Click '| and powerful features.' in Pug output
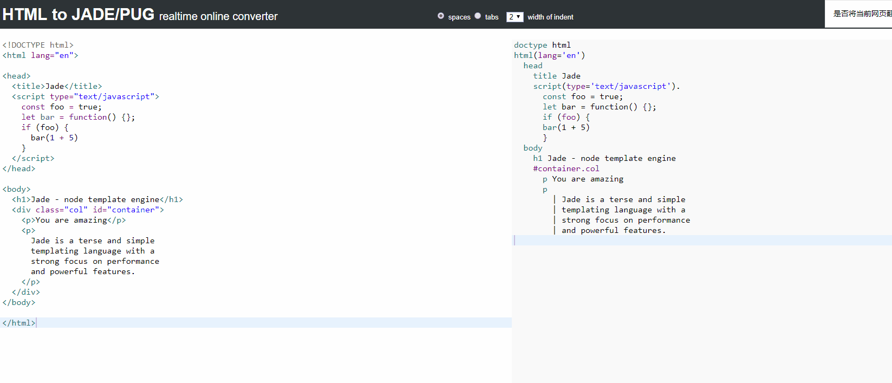Screen dimensions: 892x383 click(609, 230)
